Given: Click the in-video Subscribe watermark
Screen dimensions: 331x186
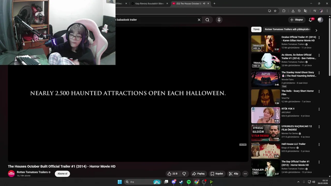Looking at the screenshot, I should [x=243, y=145].
